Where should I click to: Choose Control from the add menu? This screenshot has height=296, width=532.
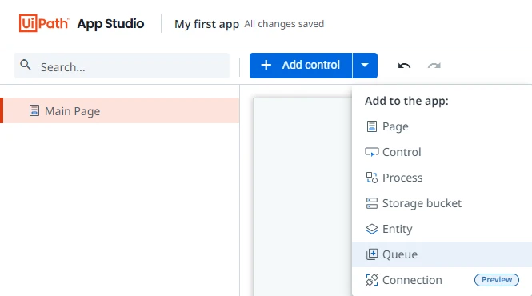point(442,152)
